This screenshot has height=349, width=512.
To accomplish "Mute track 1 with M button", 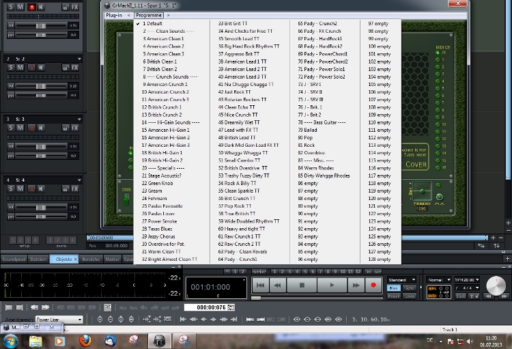I will (x=20, y=8).
